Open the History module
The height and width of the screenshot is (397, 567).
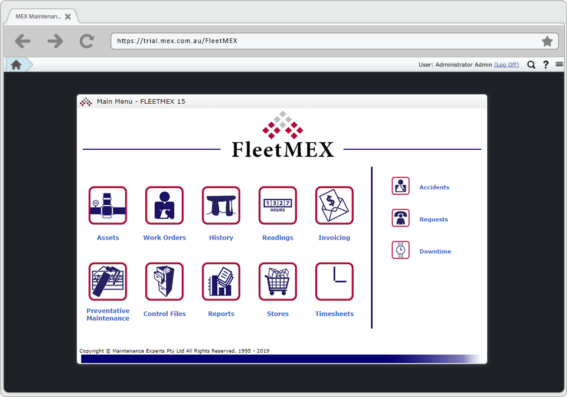coord(221,206)
